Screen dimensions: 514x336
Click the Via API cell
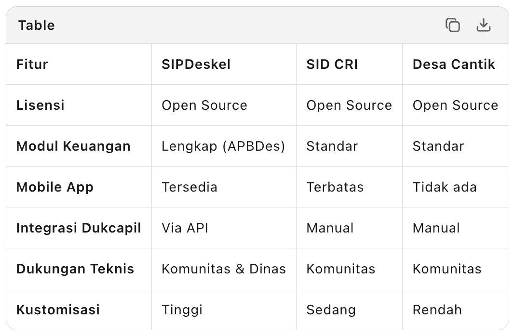point(185,228)
